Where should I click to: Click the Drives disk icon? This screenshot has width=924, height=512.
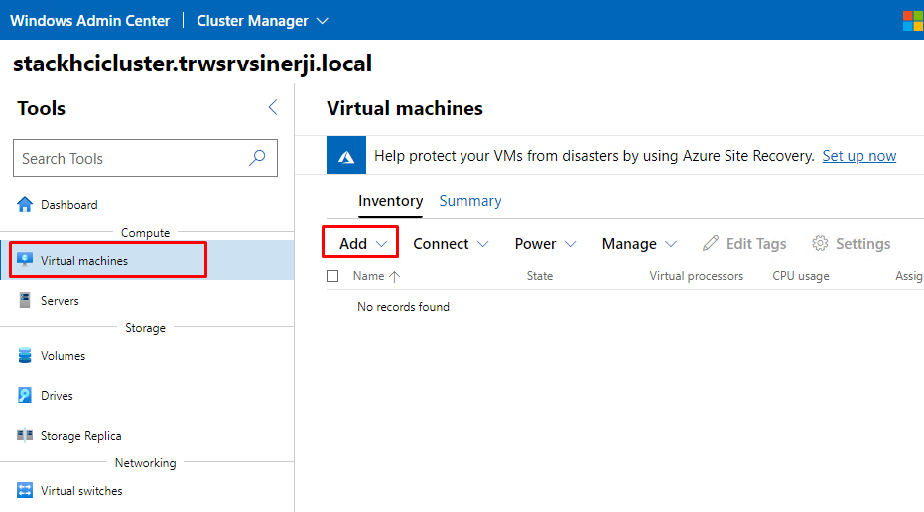click(25, 395)
